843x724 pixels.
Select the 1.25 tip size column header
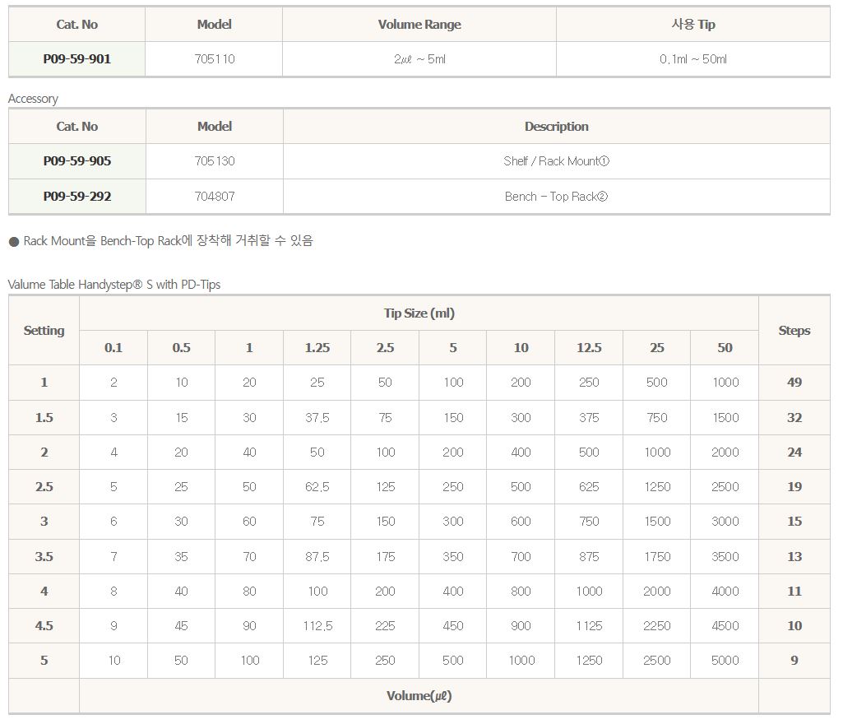(317, 348)
